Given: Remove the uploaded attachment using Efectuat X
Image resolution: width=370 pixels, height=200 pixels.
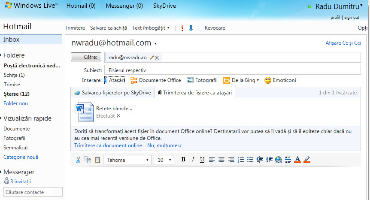Looking at the screenshot, I should pyautogui.click(x=118, y=116).
